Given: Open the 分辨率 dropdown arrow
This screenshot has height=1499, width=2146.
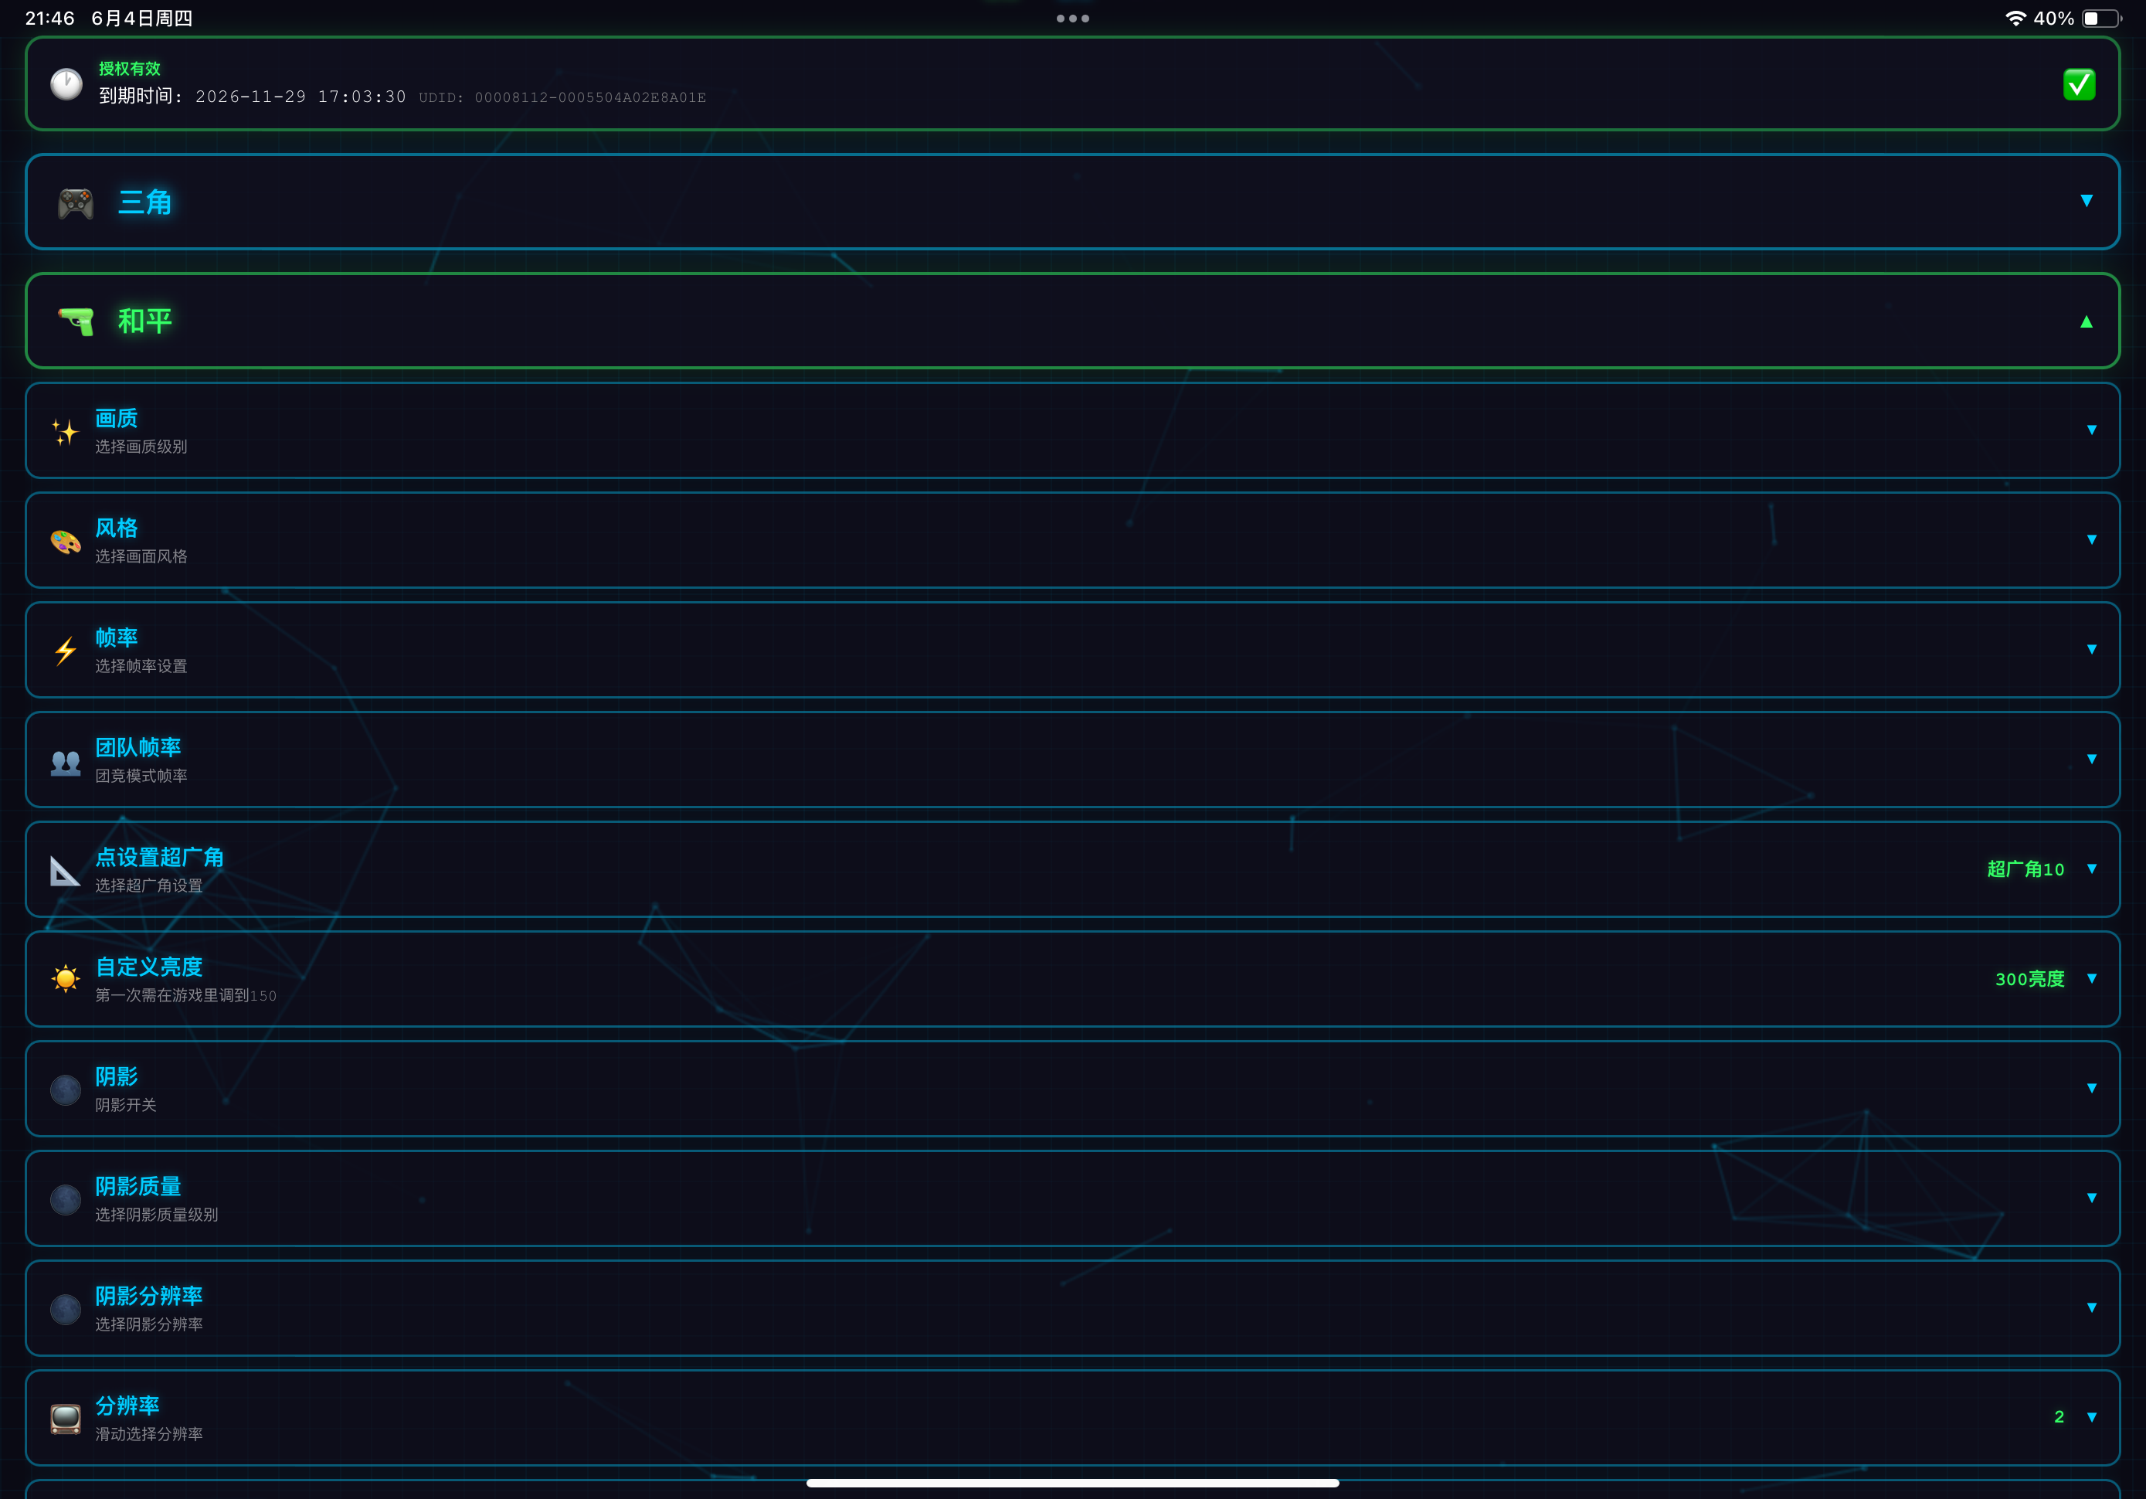Looking at the screenshot, I should (x=2092, y=1416).
